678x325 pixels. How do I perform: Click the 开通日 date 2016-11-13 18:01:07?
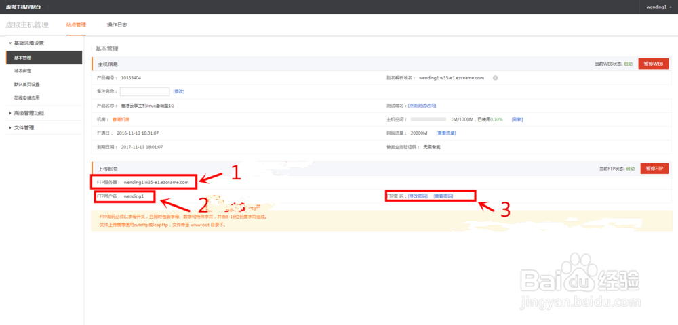[138, 133]
